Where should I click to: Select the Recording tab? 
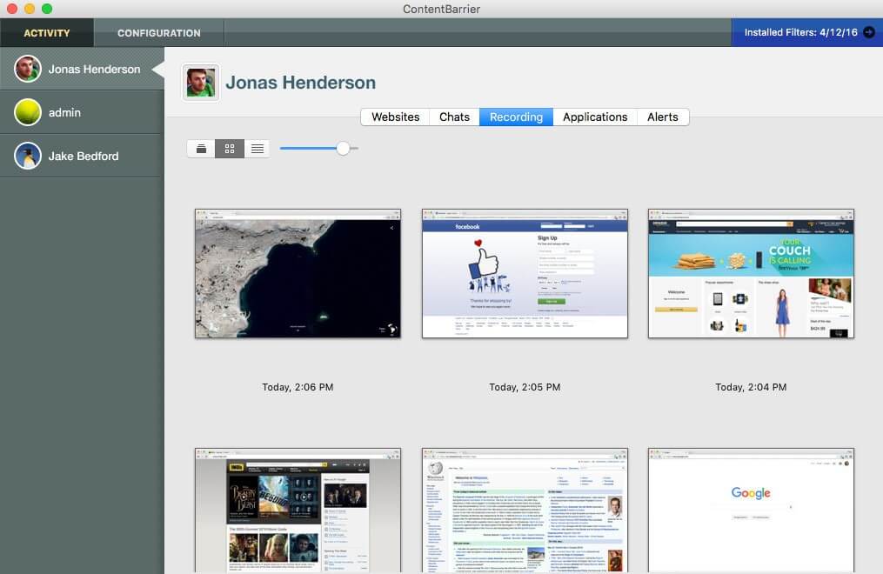[517, 117]
